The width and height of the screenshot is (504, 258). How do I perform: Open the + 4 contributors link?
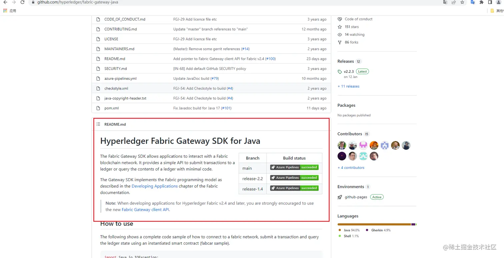[x=351, y=168]
